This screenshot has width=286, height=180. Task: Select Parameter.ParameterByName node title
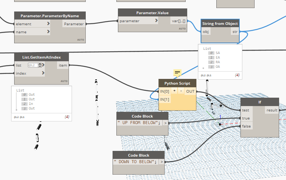click(50, 16)
